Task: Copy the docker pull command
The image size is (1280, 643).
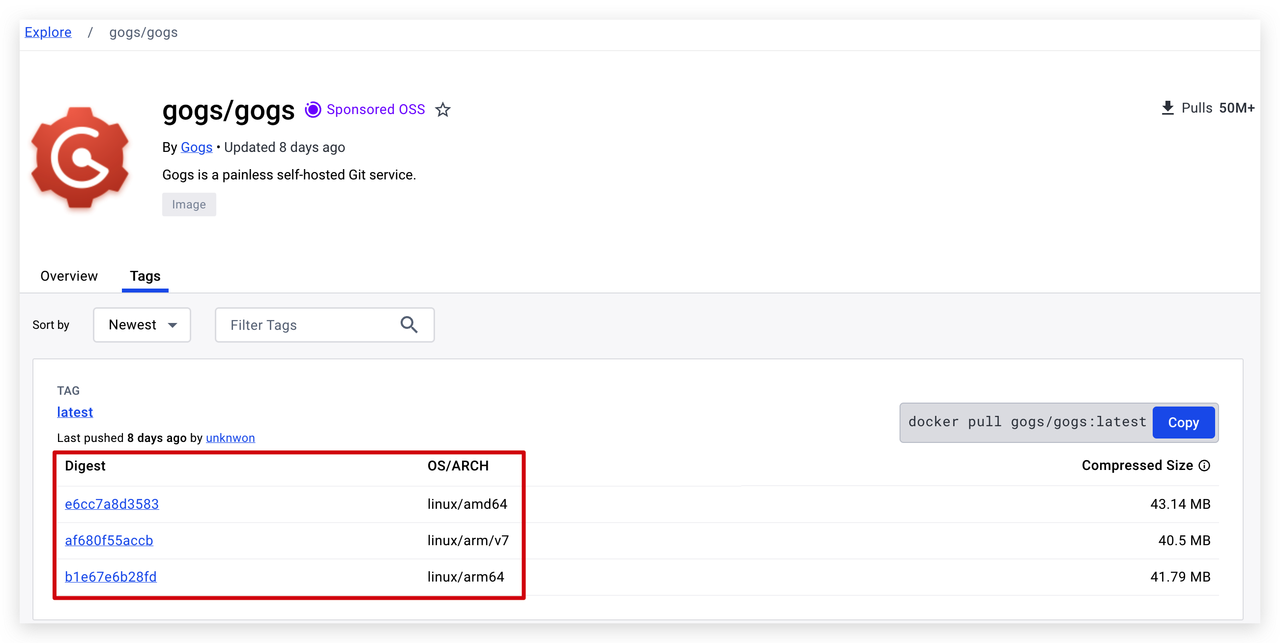Action: pos(1183,422)
